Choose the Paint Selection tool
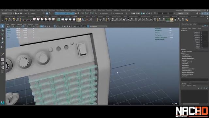The height and width of the screenshot is (118, 209). [2, 34]
